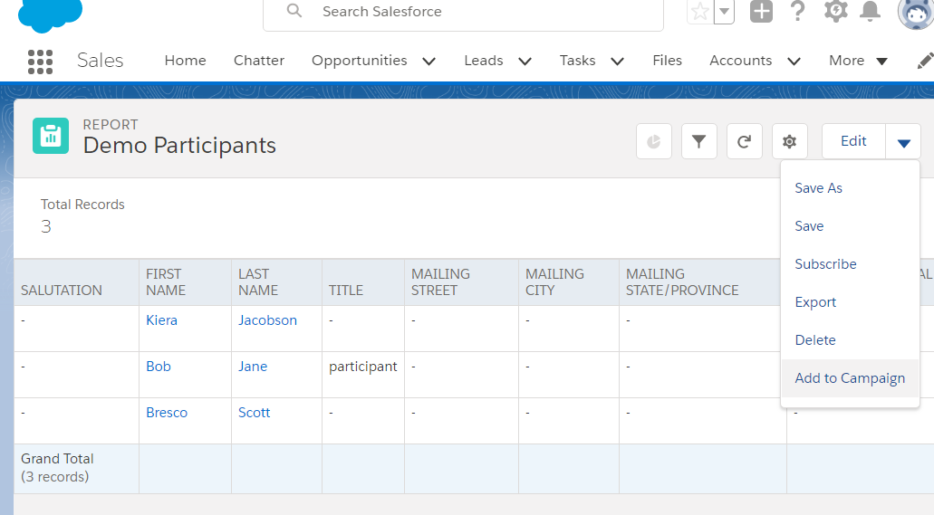Toggle the report chart icon

[x=653, y=141]
